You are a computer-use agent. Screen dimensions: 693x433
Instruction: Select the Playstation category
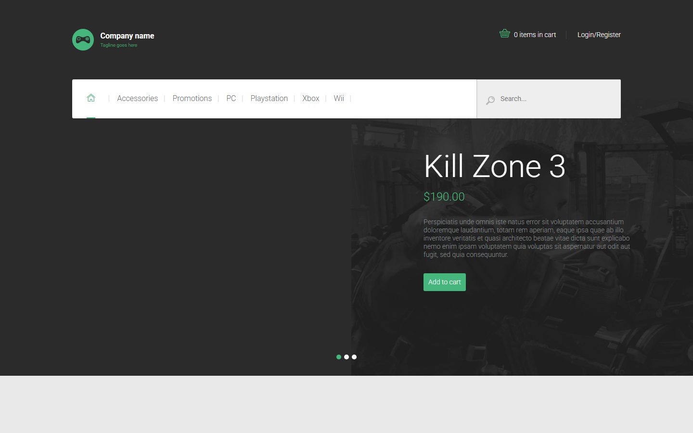[269, 99]
